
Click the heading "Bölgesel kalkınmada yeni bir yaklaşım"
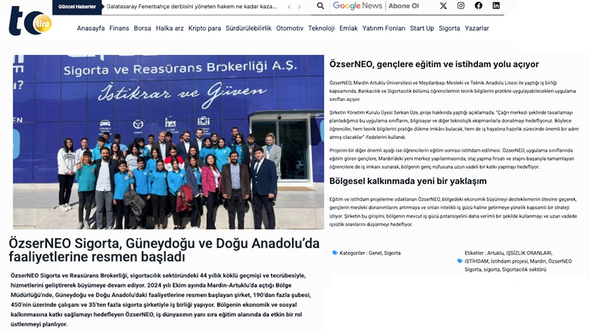point(408,181)
